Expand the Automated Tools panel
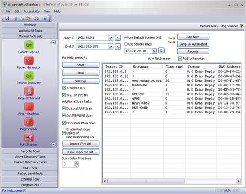 coord(30,31)
